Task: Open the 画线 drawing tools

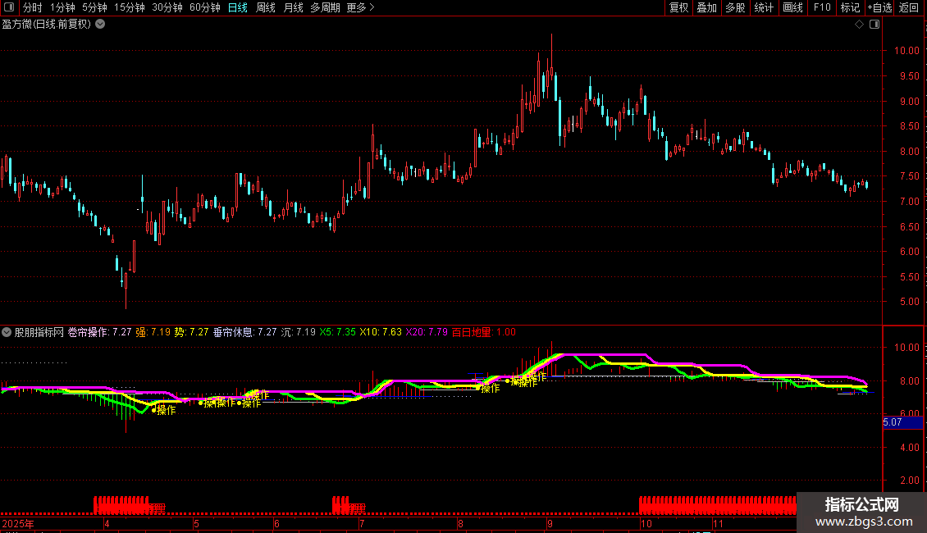Action: coord(792,7)
